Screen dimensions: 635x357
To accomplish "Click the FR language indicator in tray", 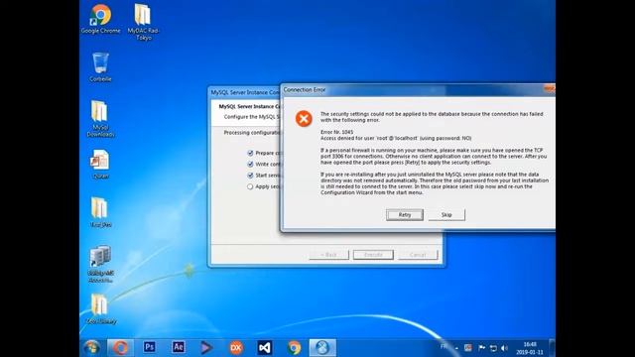I will tap(444, 346).
